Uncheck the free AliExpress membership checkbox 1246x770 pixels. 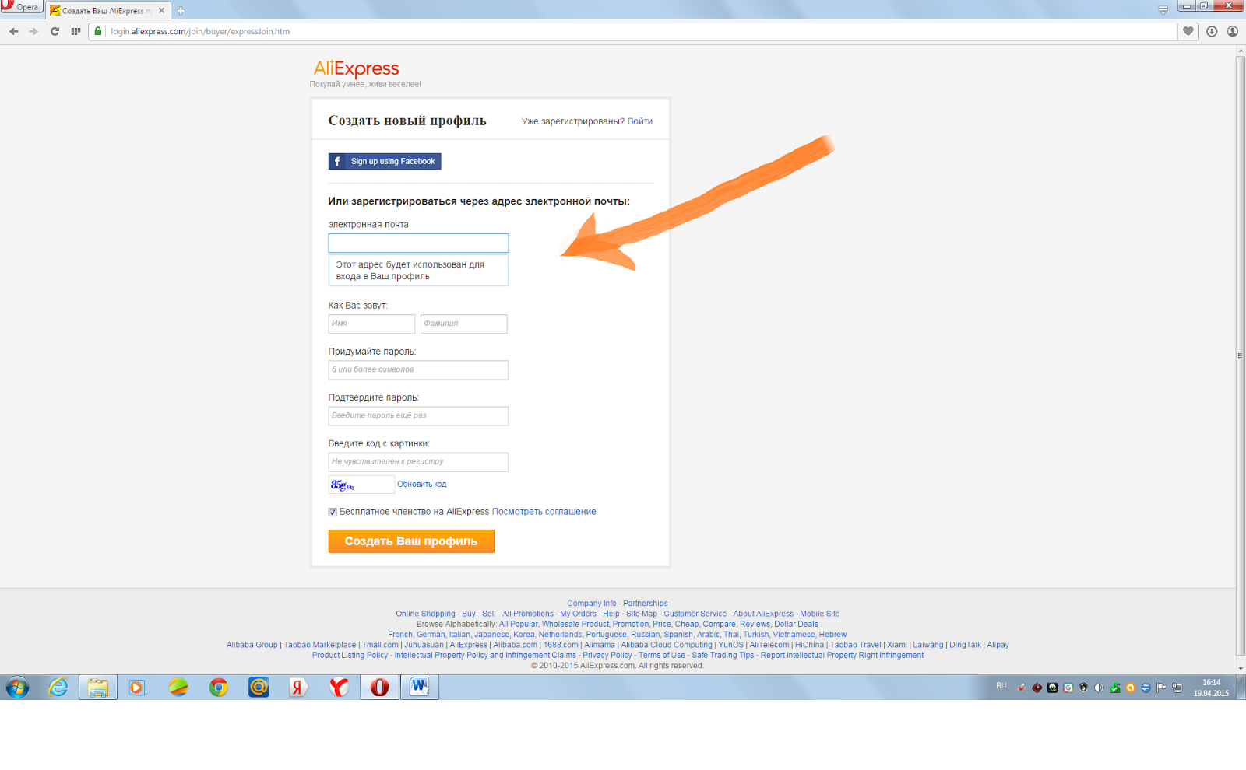point(333,512)
